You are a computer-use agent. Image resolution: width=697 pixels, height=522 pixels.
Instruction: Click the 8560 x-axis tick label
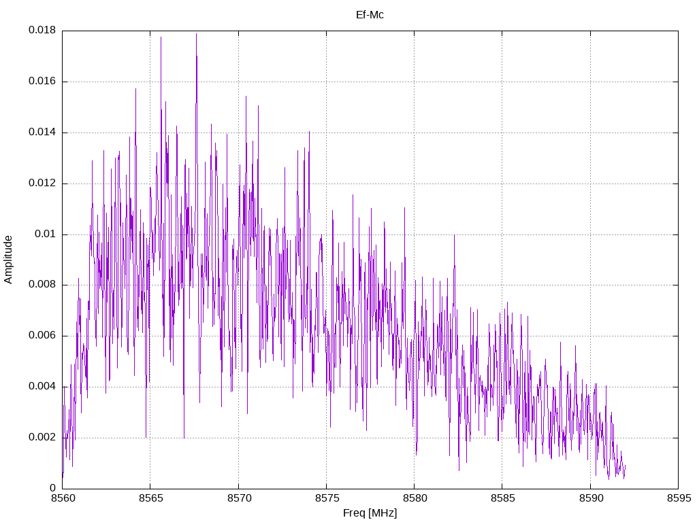(x=62, y=498)
